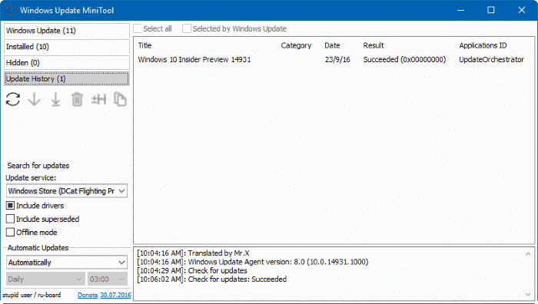Viewport: 538px width, 304px height.
Task: Click Succeeded (0x00000000) result cell
Action: pyautogui.click(x=404, y=60)
